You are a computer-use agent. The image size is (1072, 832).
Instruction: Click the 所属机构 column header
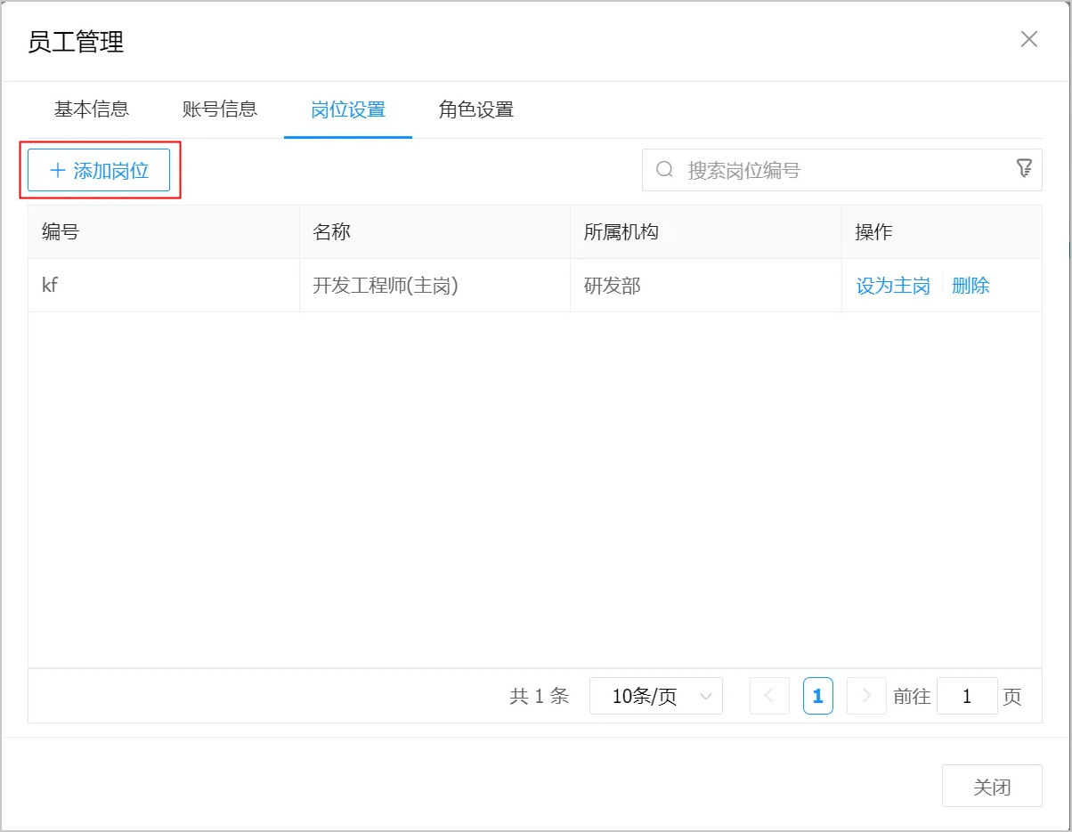tap(621, 232)
